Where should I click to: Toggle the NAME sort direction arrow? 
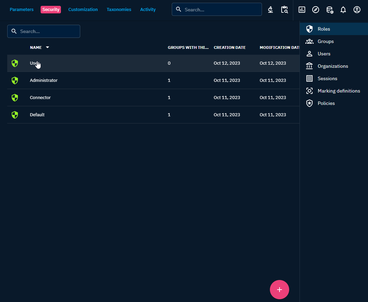pos(48,47)
